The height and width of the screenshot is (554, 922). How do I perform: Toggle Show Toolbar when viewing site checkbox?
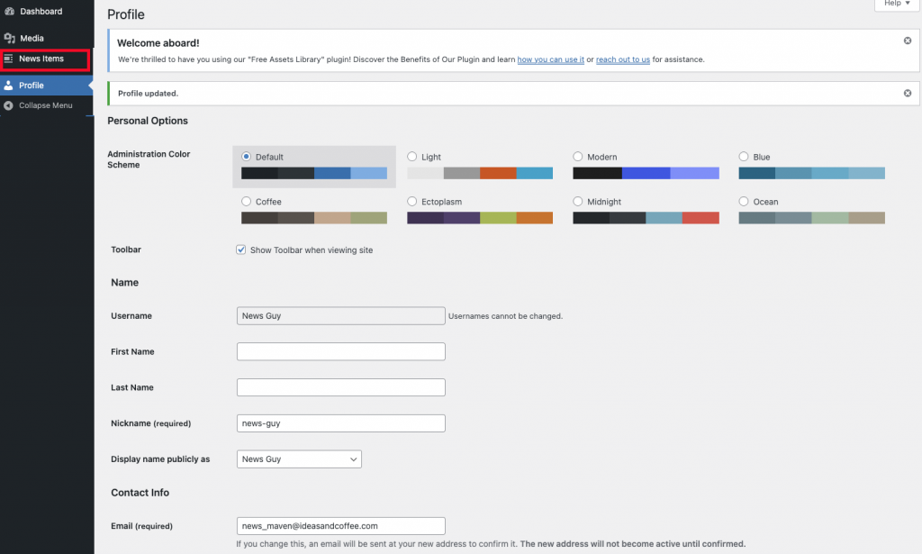click(241, 250)
